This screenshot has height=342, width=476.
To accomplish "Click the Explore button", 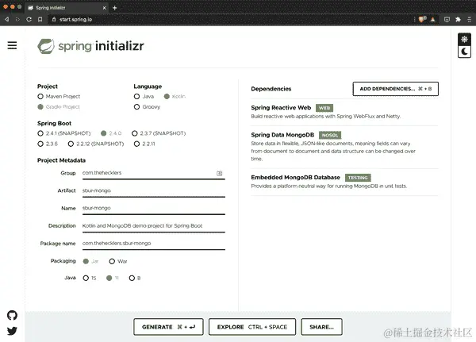I will 252,327.
